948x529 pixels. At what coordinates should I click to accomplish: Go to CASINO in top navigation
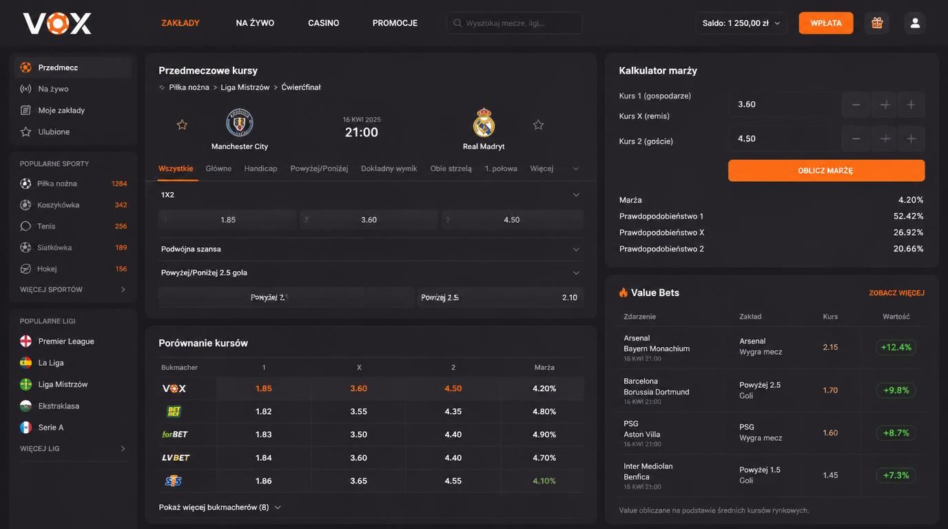tap(324, 23)
